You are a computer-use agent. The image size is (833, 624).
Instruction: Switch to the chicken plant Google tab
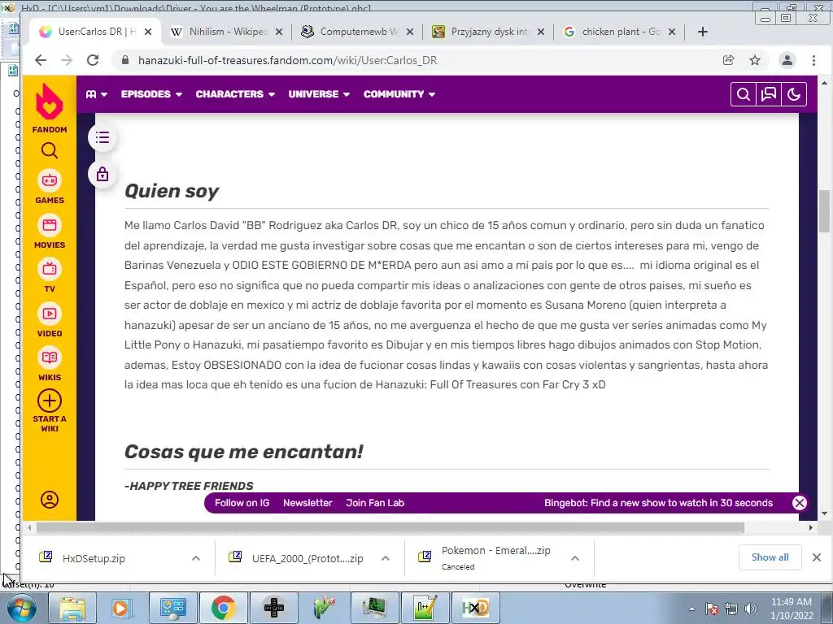pos(619,32)
